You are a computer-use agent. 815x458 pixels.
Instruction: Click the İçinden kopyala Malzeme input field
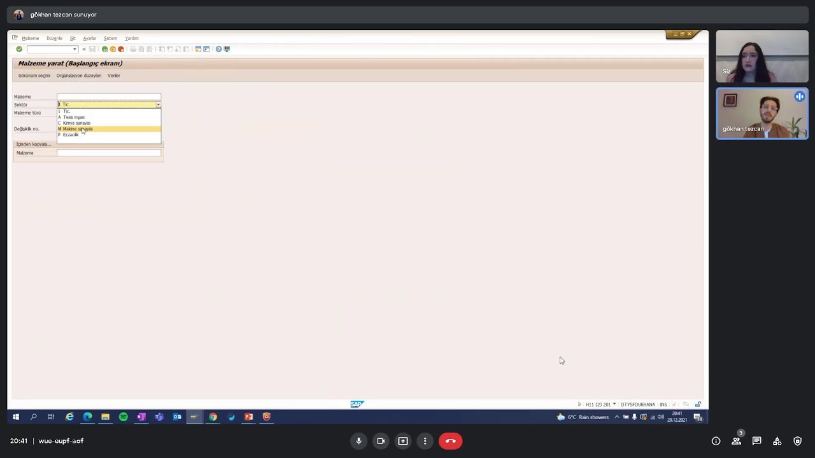point(109,153)
